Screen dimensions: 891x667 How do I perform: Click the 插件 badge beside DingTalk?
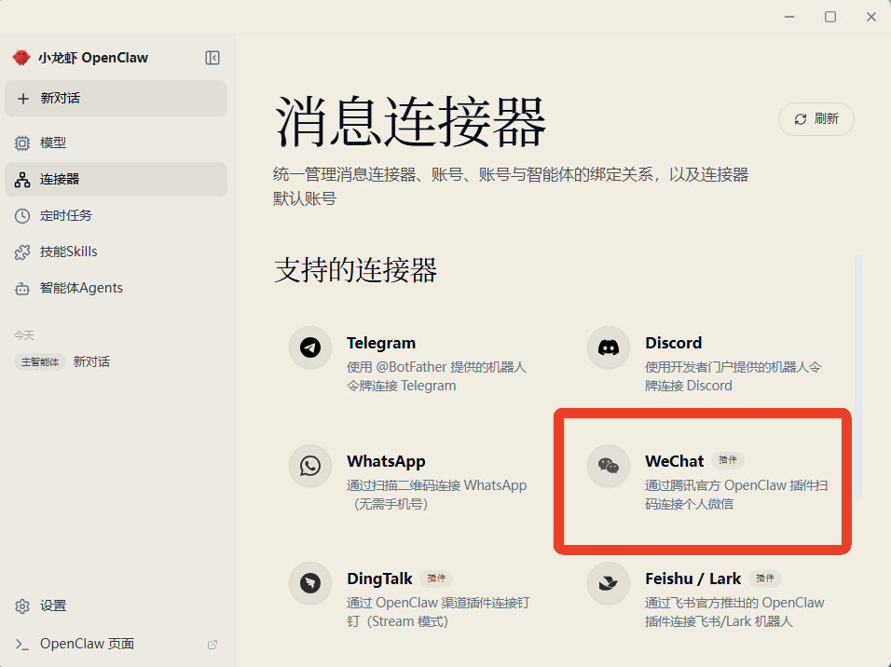(x=436, y=579)
